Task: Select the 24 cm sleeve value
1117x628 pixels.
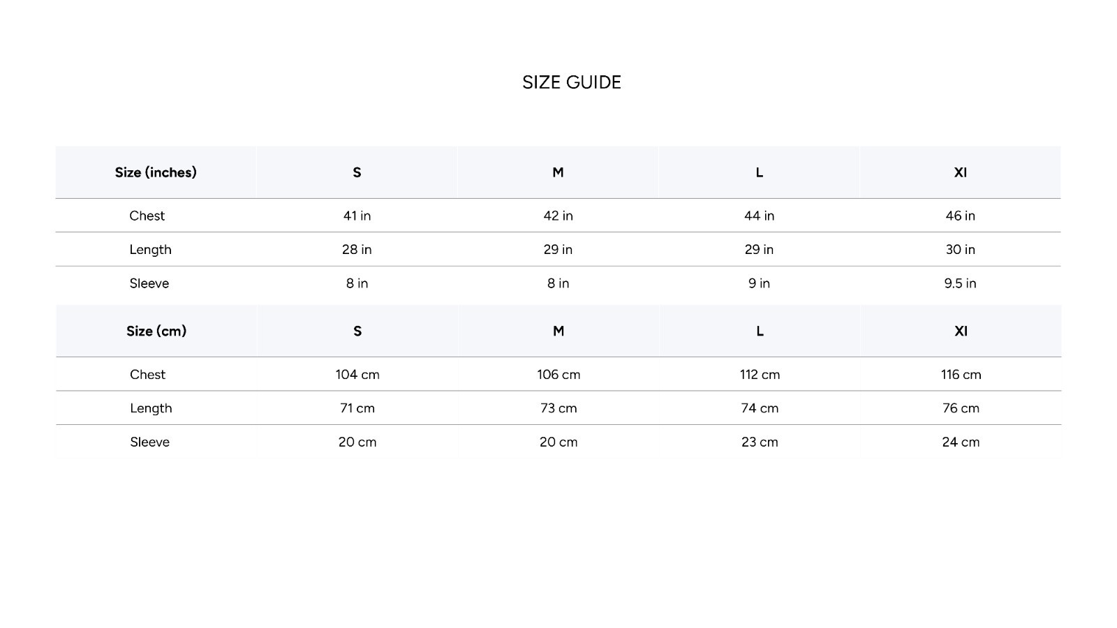Action: [961, 442]
